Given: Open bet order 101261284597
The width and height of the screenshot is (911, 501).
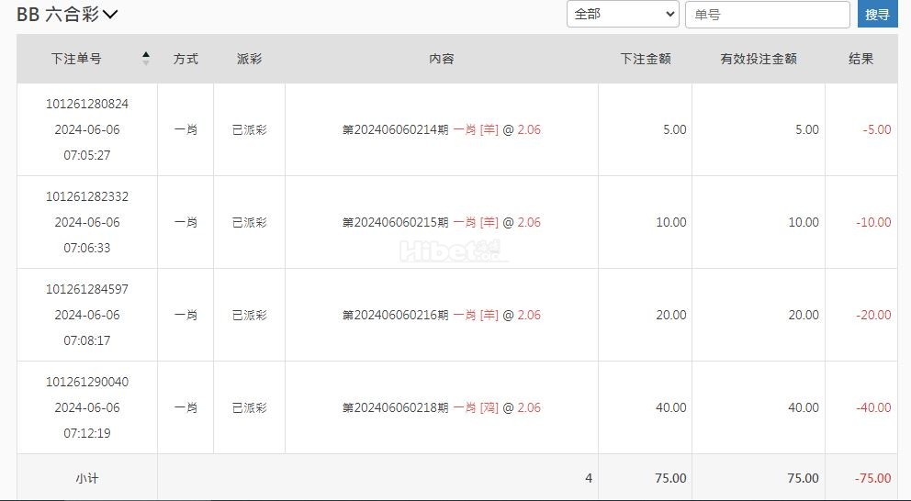Looking at the screenshot, I should [87, 289].
